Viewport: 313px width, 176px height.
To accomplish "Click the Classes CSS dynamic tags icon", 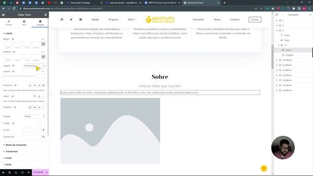I will (x=44, y=137).
